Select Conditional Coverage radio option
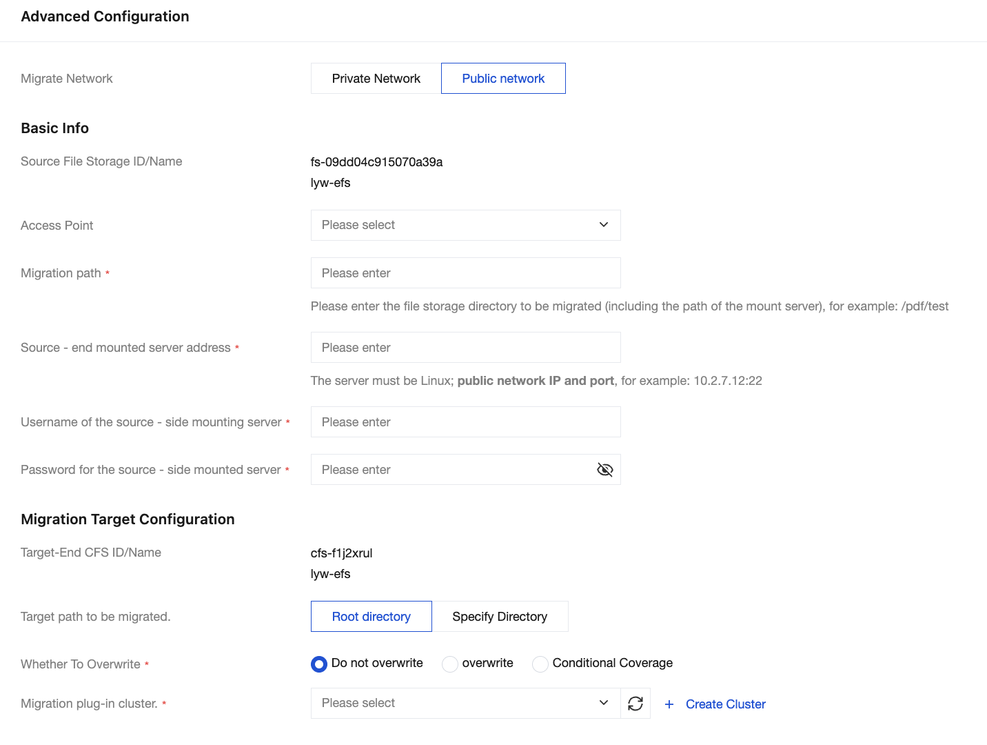The height and width of the screenshot is (745, 987). 540,664
